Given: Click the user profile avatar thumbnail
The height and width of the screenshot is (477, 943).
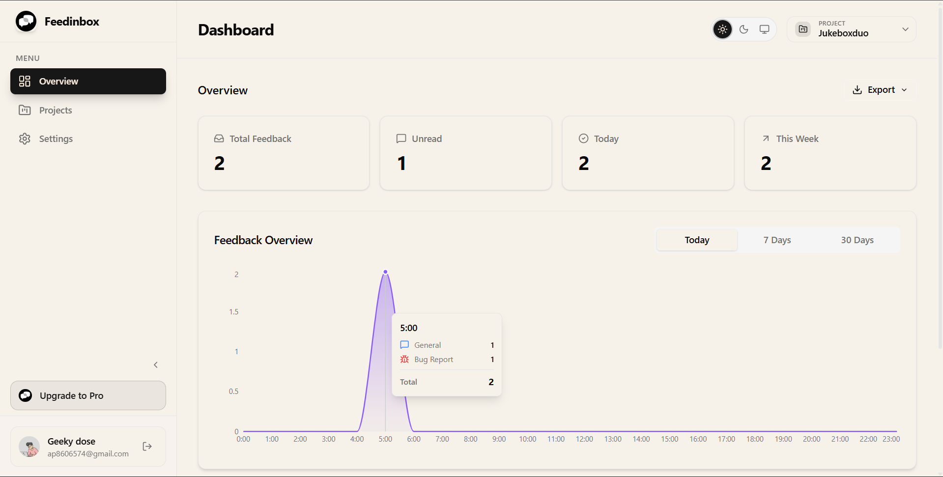Looking at the screenshot, I should tap(29, 446).
